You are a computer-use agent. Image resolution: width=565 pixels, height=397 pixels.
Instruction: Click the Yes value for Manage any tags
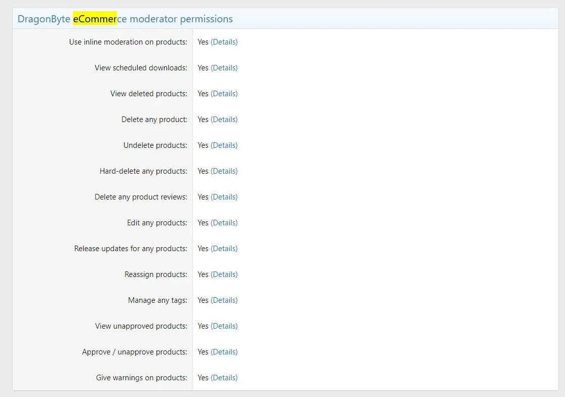pyautogui.click(x=203, y=300)
